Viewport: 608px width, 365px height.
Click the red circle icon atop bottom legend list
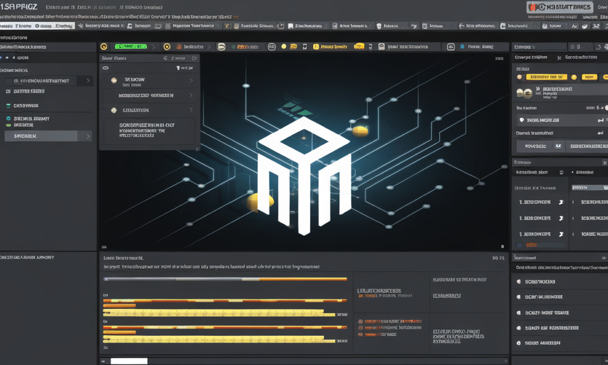[x=360, y=322]
